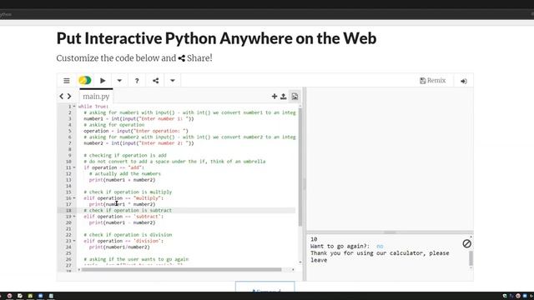Open the image library icon
The width and height of the screenshot is (534, 300).
tap(295, 97)
